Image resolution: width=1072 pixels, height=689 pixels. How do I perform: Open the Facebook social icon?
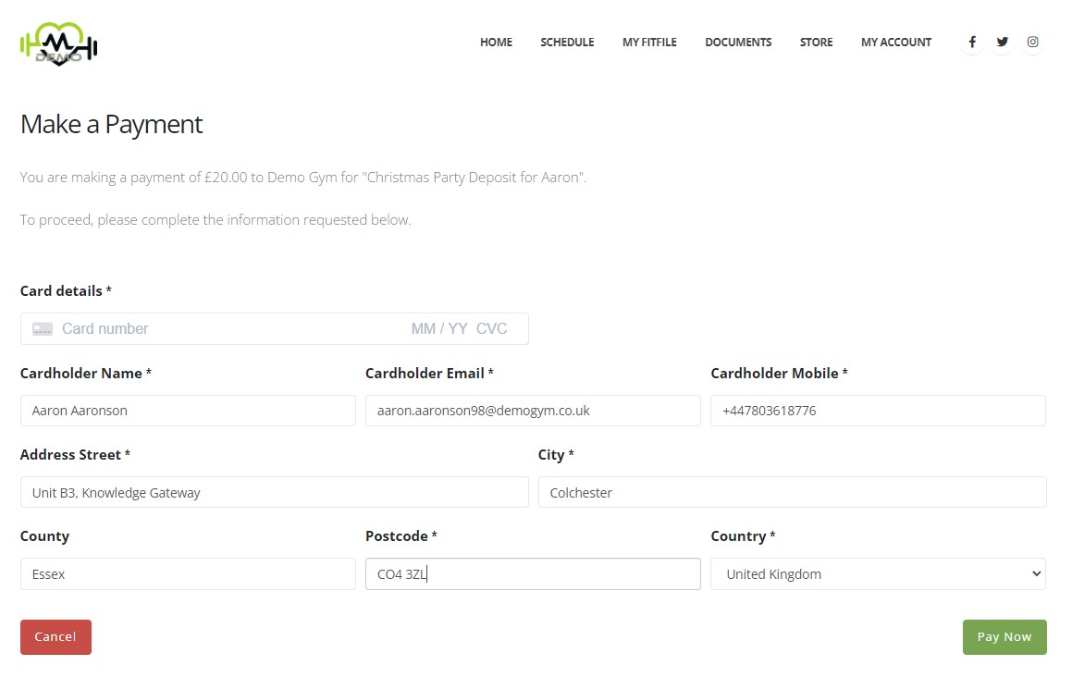click(971, 42)
